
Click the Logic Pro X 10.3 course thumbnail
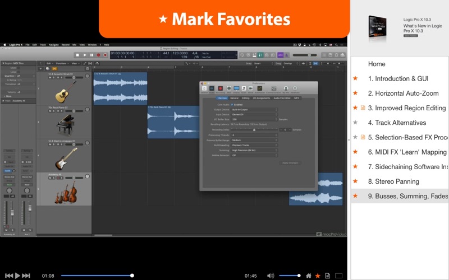[377, 27]
